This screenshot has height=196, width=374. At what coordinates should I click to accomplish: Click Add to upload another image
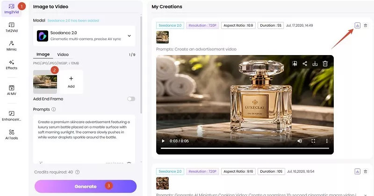[x=71, y=82]
